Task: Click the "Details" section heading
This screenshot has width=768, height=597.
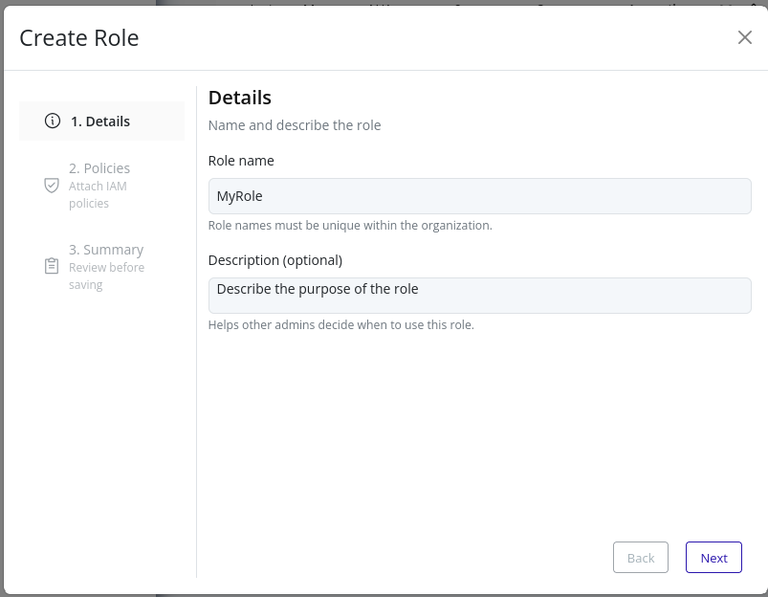Action: 239,98
